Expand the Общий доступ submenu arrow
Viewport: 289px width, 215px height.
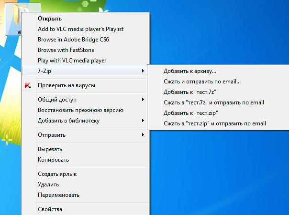click(x=143, y=100)
